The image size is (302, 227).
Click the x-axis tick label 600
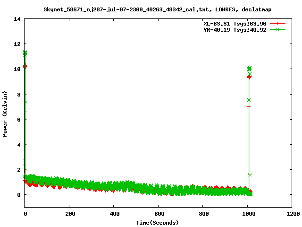159,214
